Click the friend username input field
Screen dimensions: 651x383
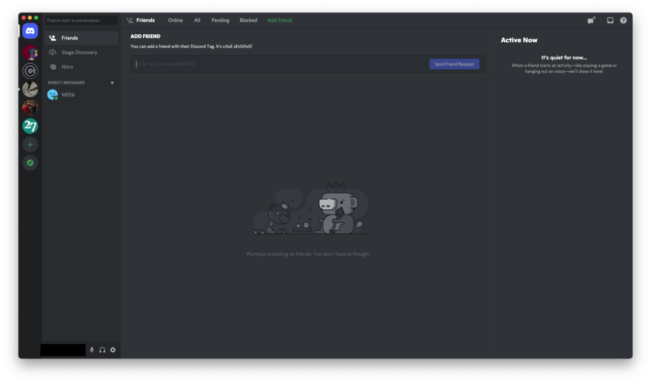click(x=274, y=63)
